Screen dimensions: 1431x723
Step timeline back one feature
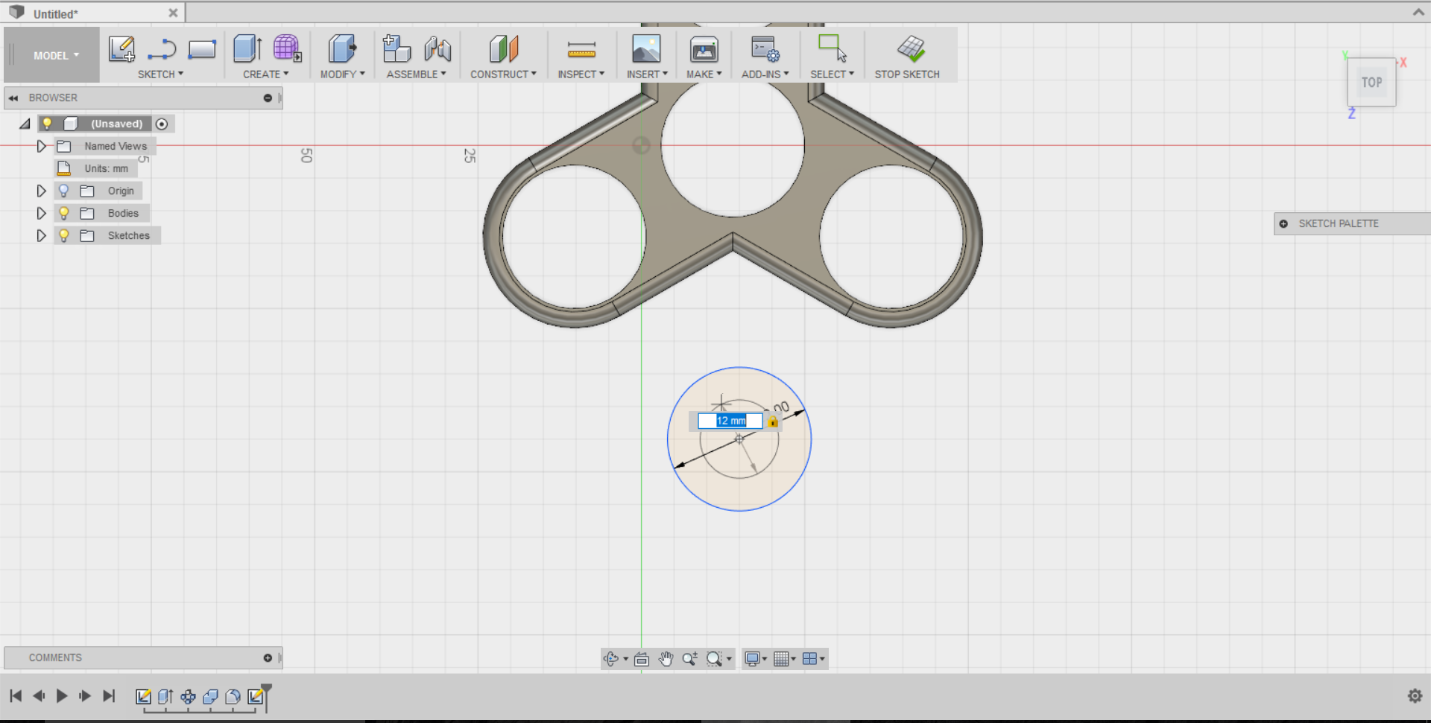coord(39,696)
